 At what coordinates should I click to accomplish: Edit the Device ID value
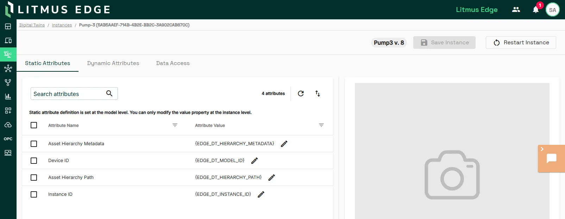click(x=255, y=161)
